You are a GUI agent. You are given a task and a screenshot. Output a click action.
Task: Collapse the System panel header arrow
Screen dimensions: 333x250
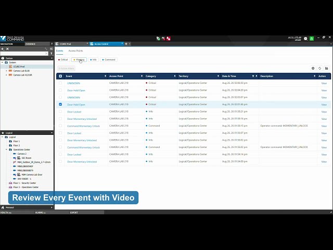pyautogui.click(x=52, y=58)
